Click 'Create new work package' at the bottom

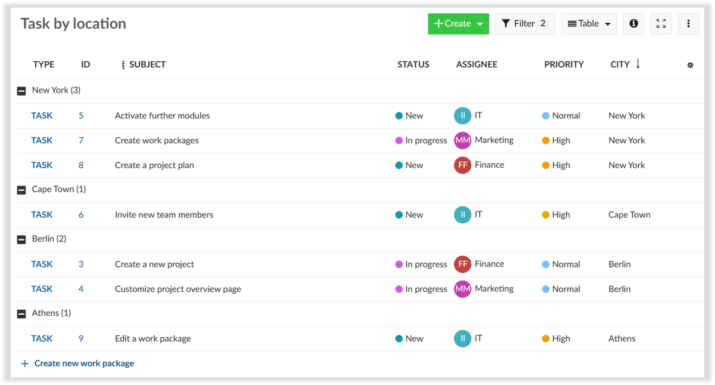(84, 363)
